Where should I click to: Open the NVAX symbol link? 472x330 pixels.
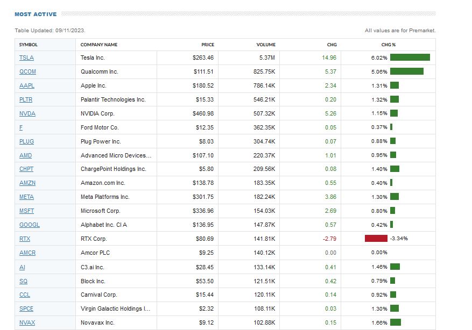[x=27, y=322]
